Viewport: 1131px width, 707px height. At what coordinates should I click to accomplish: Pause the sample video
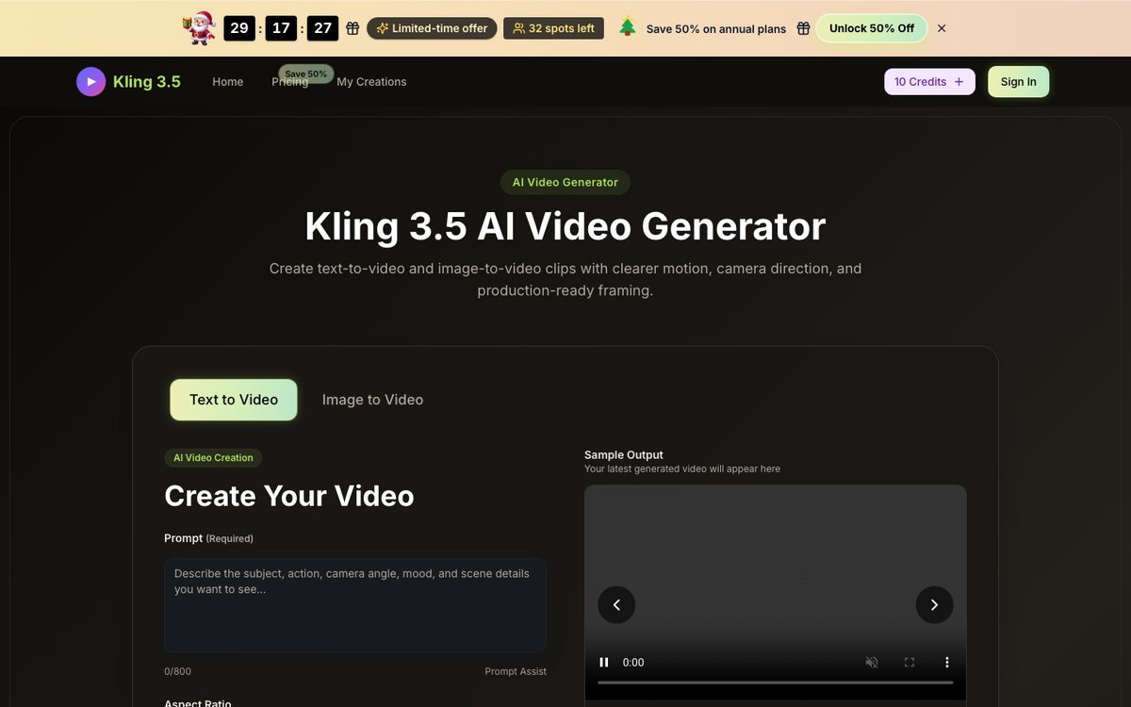[604, 662]
